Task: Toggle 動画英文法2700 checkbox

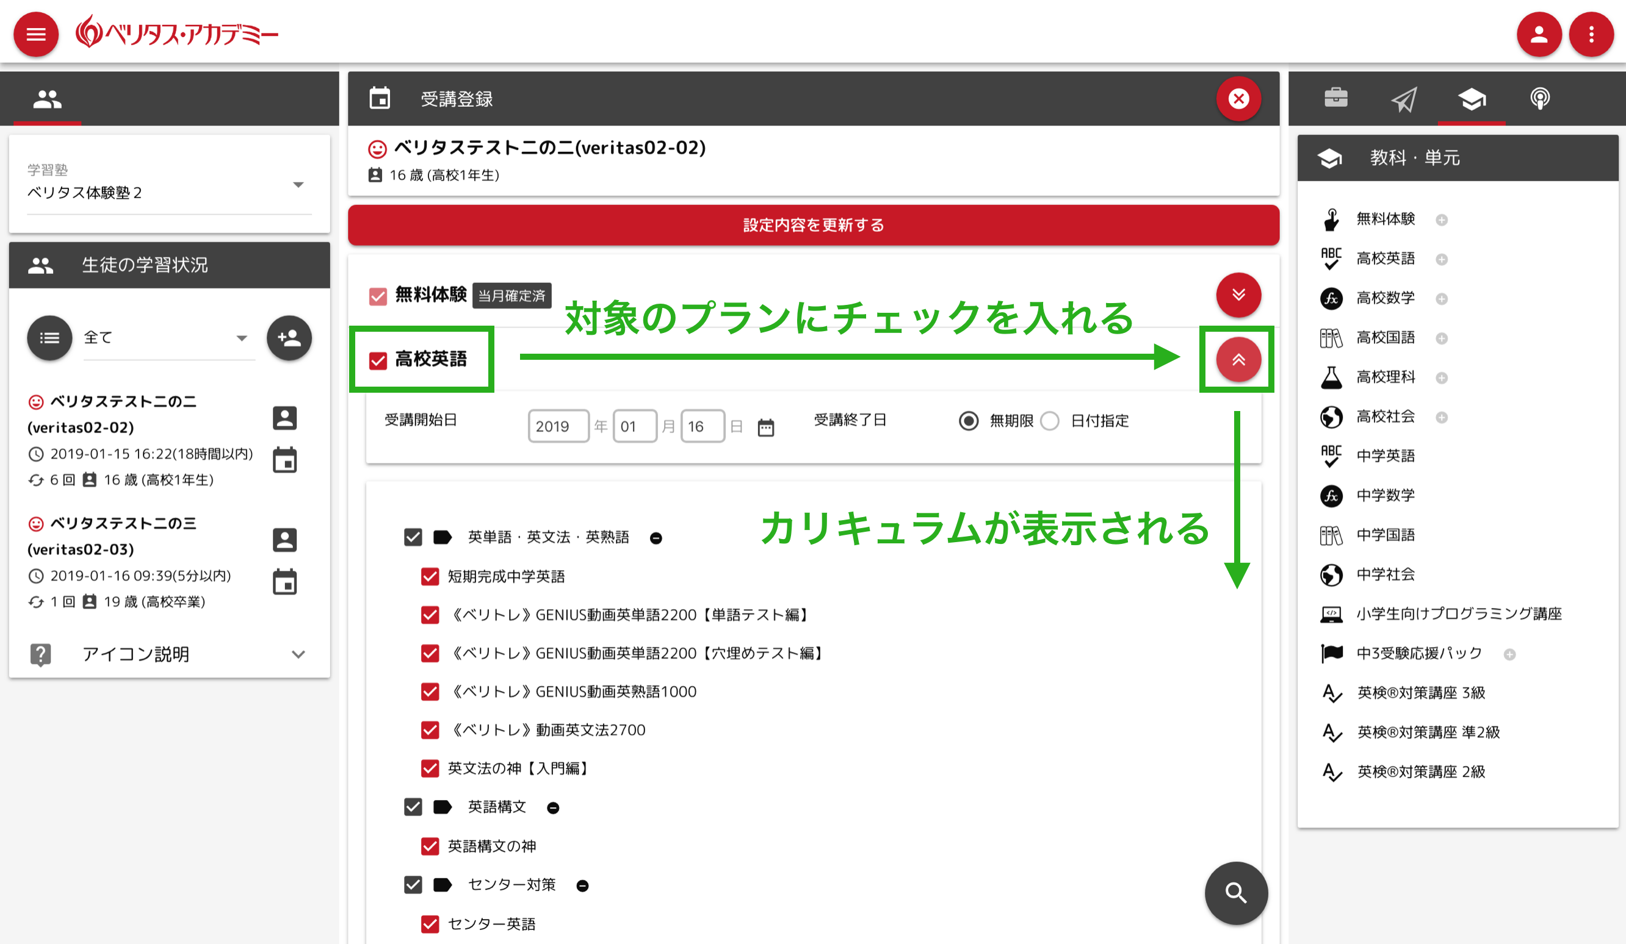Action: (430, 730)
